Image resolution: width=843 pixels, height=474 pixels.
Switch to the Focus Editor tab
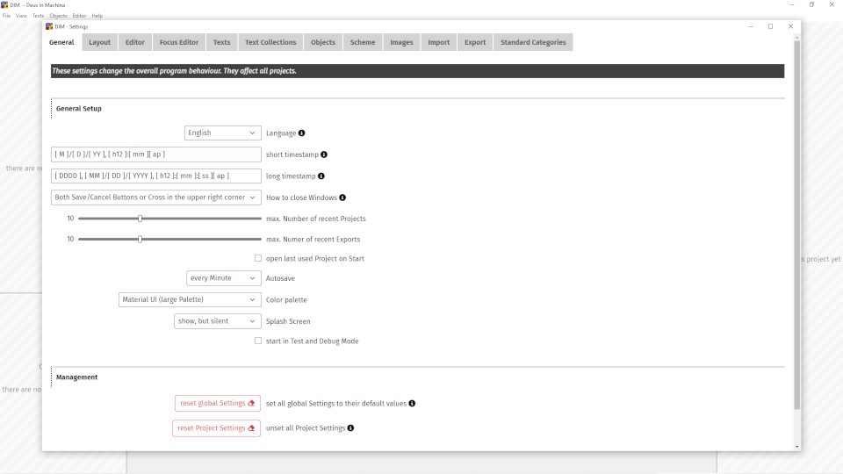(x=179, y=42)
